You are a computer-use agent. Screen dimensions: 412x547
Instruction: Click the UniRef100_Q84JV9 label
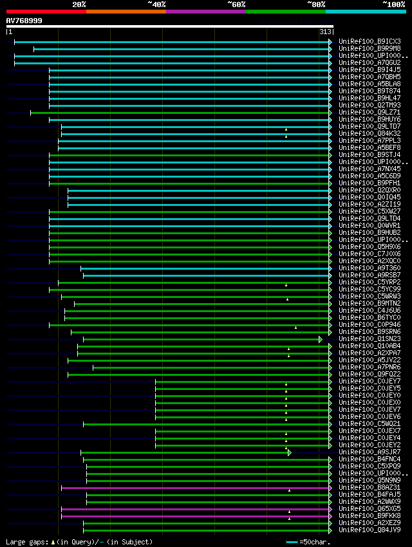[x=370, y=530]
